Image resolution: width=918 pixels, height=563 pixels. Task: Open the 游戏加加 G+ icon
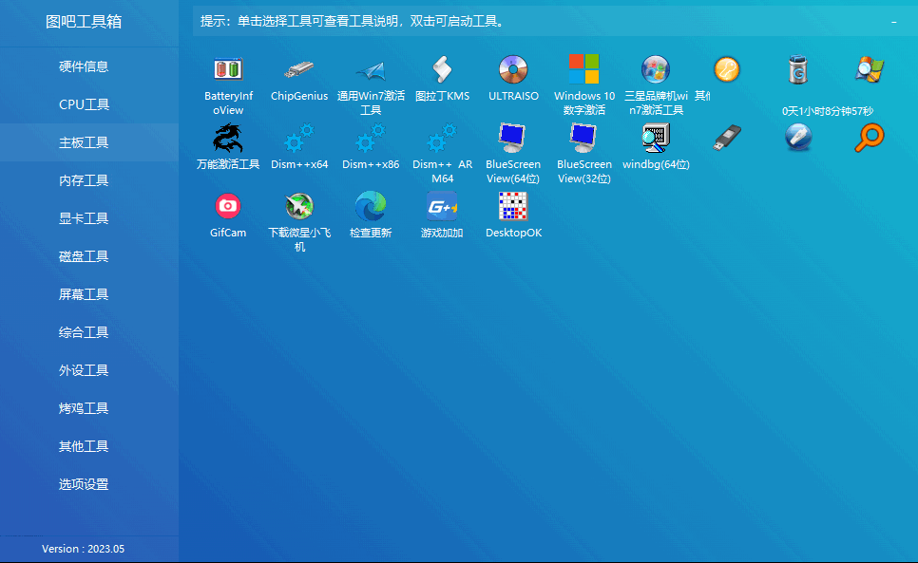click(x=442, y=206)
